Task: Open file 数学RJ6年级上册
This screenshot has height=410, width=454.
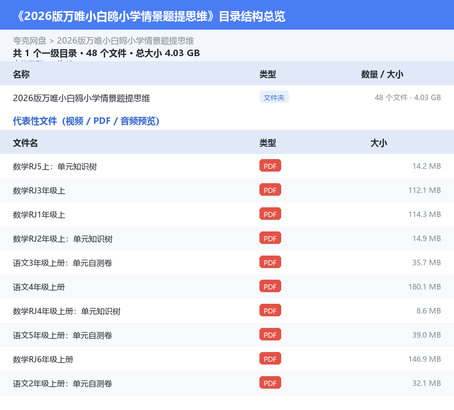Action: [43, 359]
